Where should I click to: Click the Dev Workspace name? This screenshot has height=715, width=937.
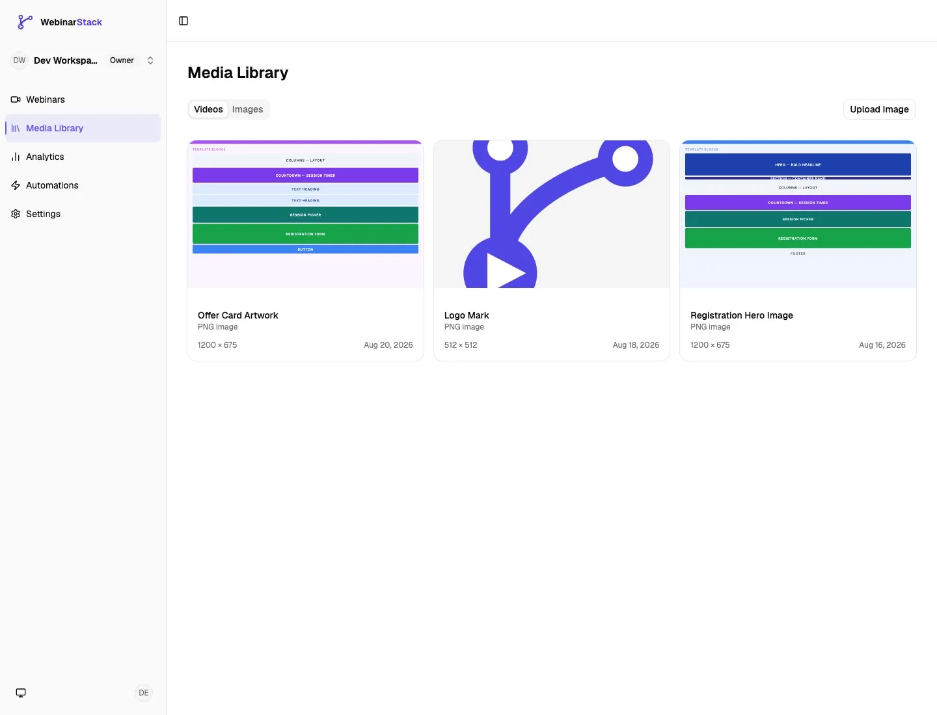[66, 60]
